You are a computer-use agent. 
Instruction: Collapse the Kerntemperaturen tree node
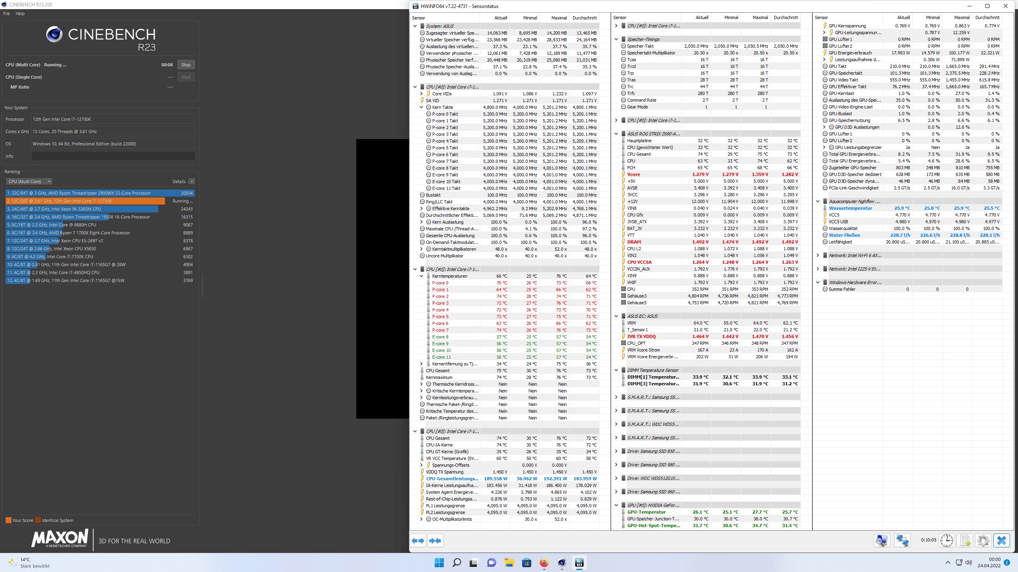[x=422, y=276]
